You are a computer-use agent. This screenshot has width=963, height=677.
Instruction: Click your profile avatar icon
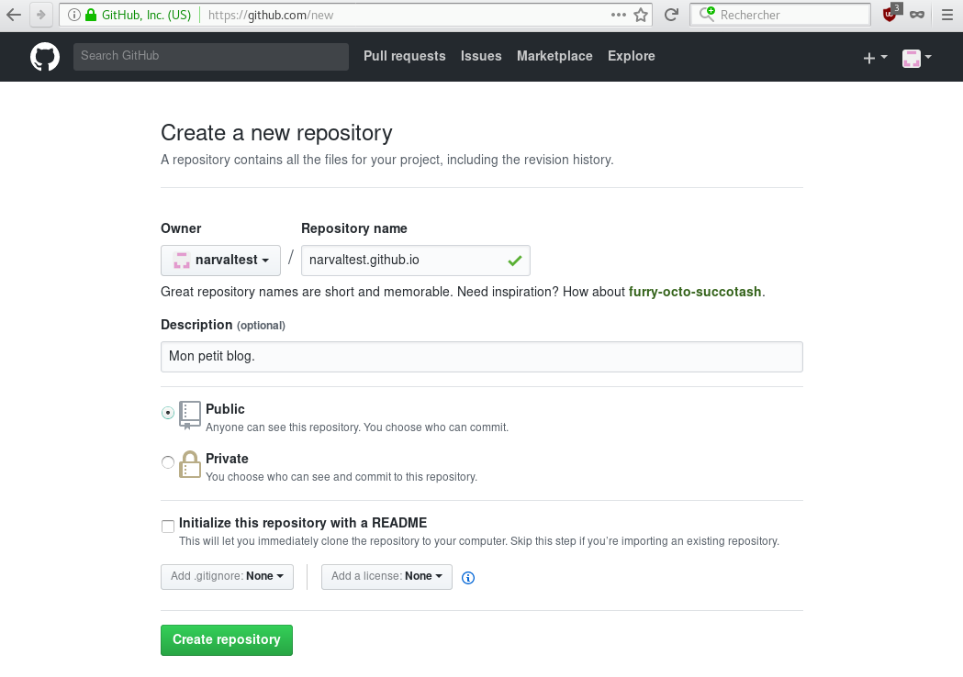pyautogui.click(x=912, y=57)
